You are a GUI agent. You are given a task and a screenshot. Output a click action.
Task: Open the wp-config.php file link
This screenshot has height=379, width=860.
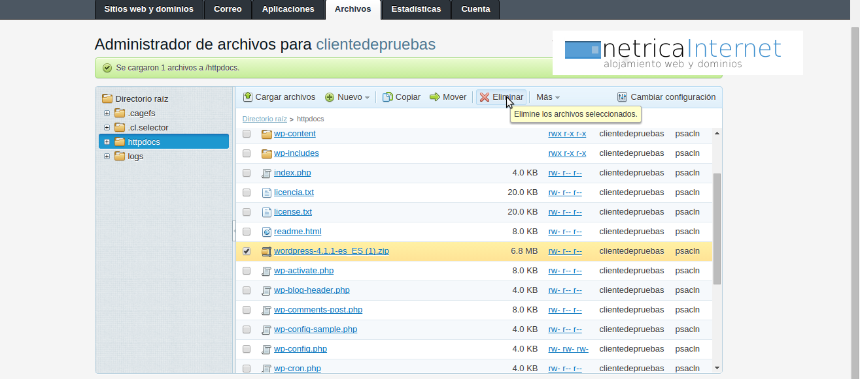(x=300, y=349)
